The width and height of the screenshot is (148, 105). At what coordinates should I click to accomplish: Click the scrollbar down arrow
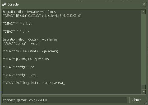(x=144, y=92)
